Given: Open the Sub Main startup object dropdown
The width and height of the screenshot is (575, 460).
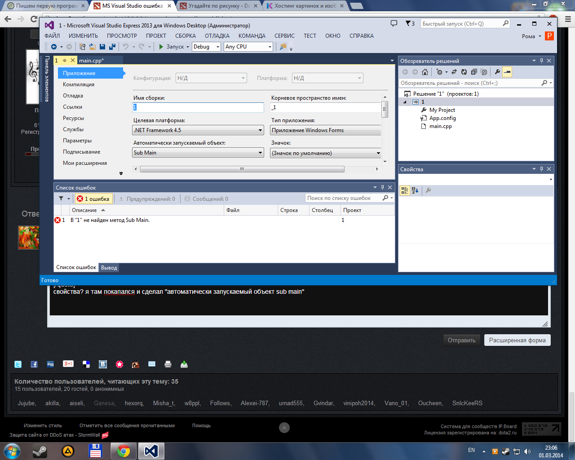Looking at the screenshot, I should click(x=260, y=153).
